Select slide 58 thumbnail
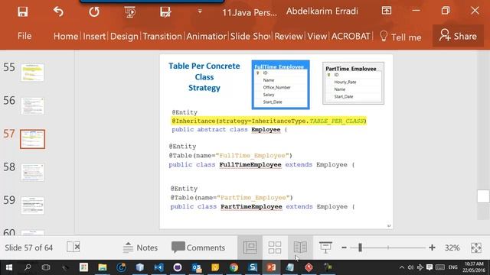Screen dimensions: 490x275 pos(32,172)
